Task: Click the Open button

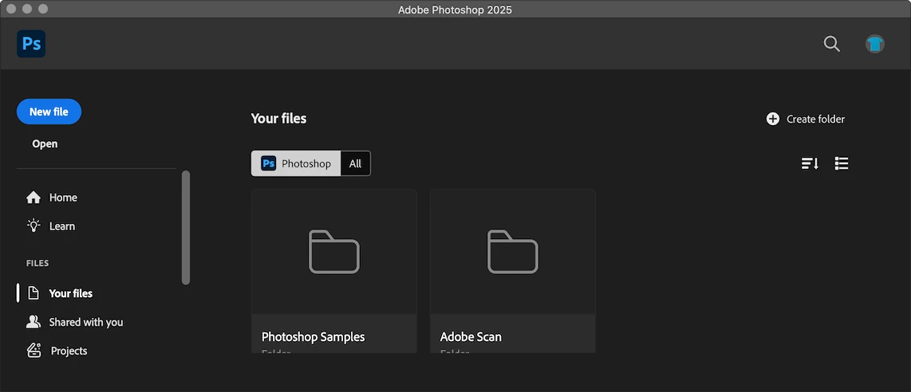Action: click(x=45, y=143)
